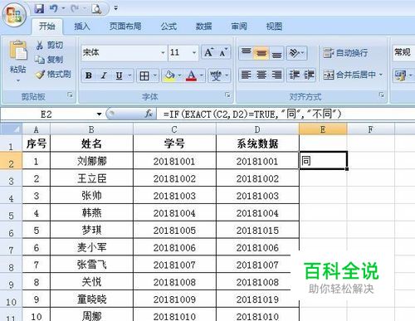
Task: Open the 剪贴板 clipboard dialog launcher
Action: [x=70, y=95]
